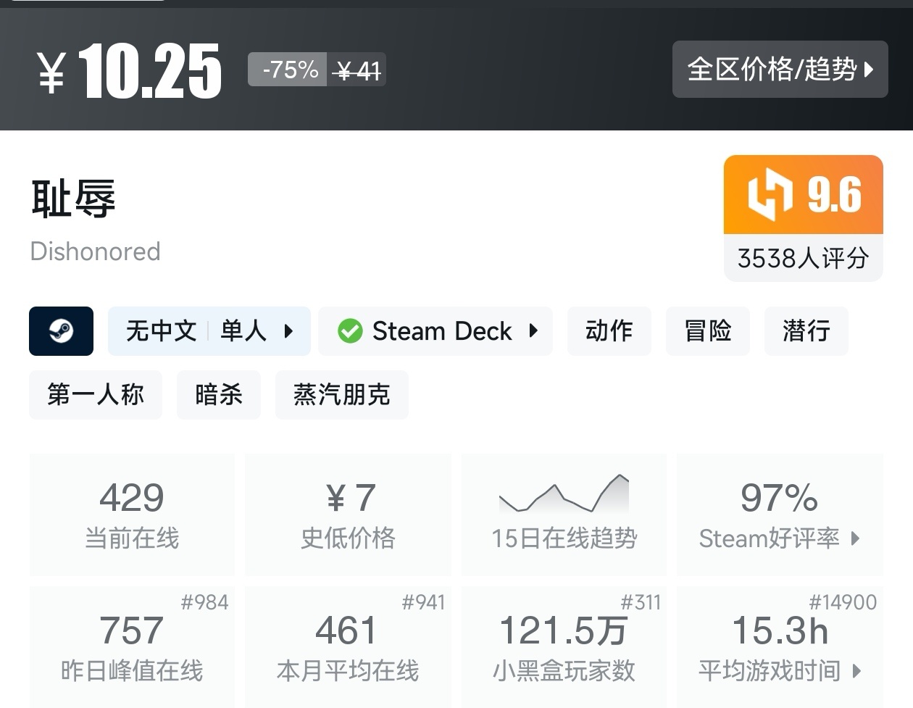Viewport: 913px width, 708px height.
Task: Click the #941 rank label
Action: (423, 602)
